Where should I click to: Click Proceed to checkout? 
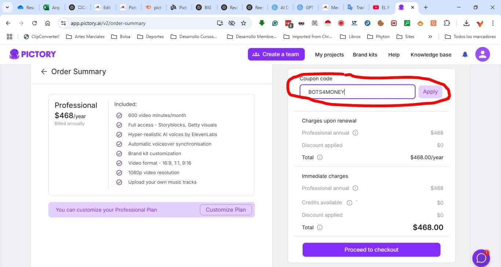coord(371,250)
